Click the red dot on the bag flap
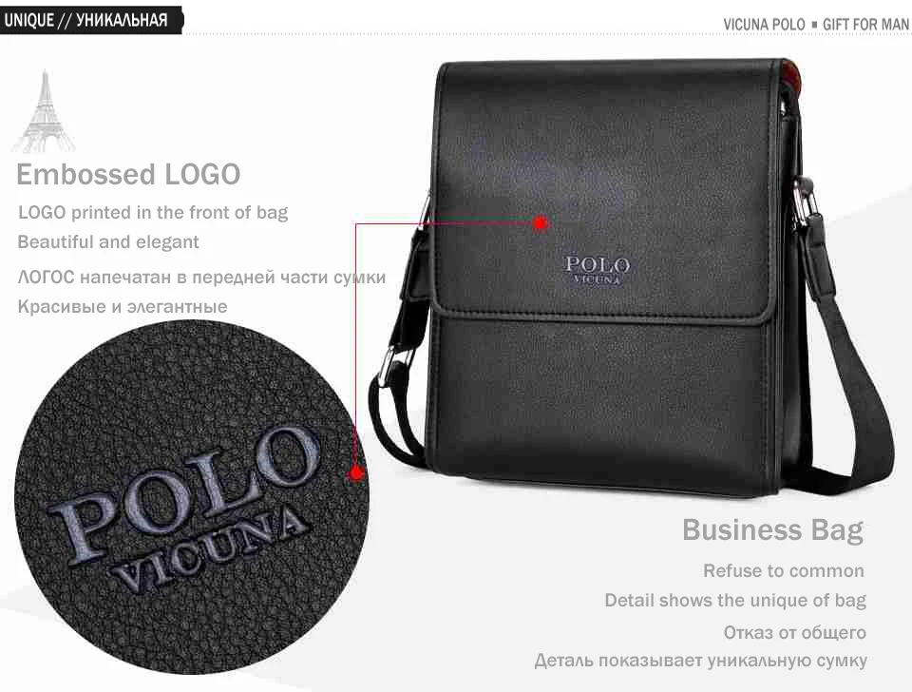This screenshot has width=912, height=692. point(541,223)
